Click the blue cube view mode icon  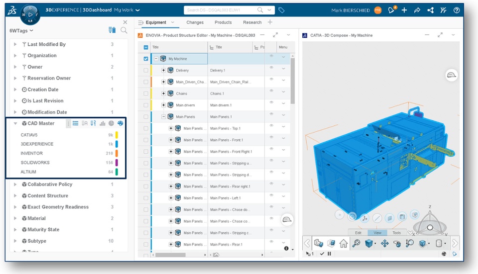(x=369, y=243)
